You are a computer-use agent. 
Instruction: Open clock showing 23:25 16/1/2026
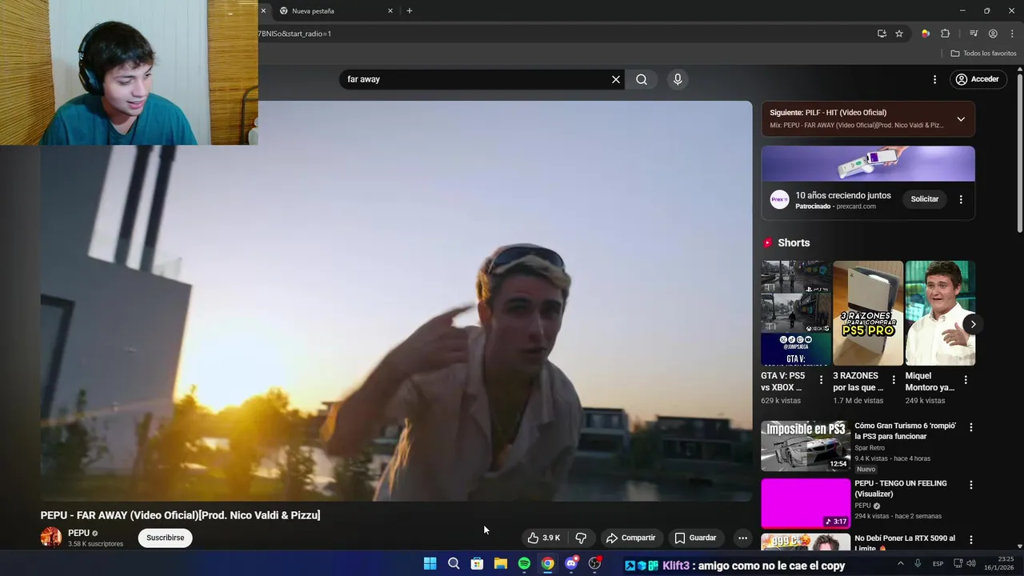click(998, 563)
